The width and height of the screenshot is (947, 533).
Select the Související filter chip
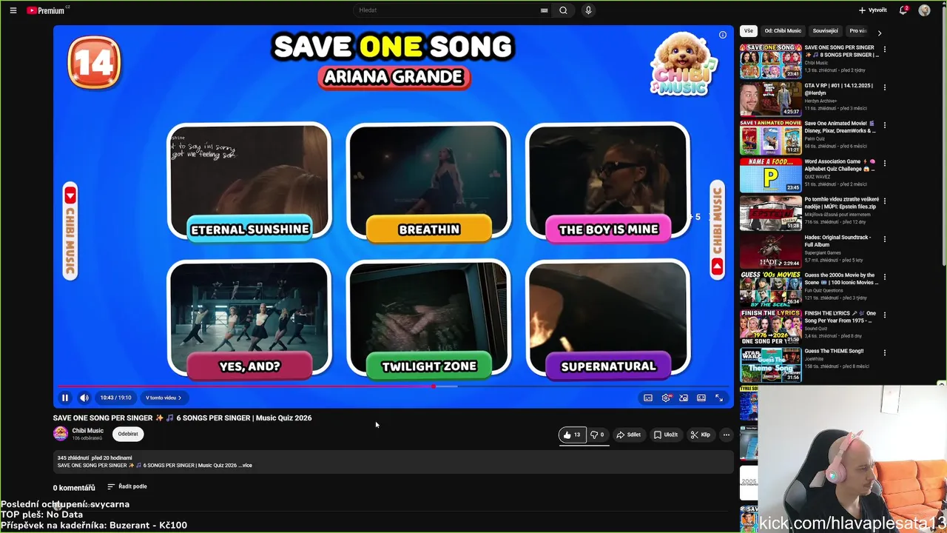(x=826, y=31)
